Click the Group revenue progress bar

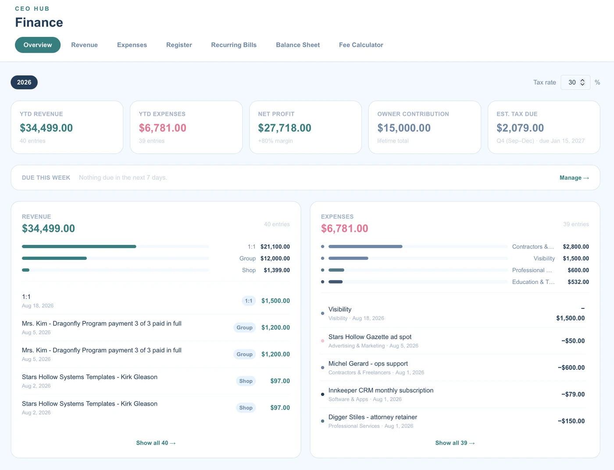[x=115, y=258]
